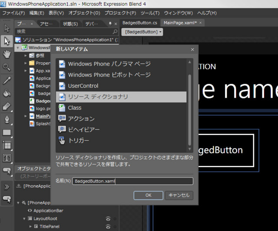Switch to the 状態(S) tab

pyautogui.click(x=70, y=23)
